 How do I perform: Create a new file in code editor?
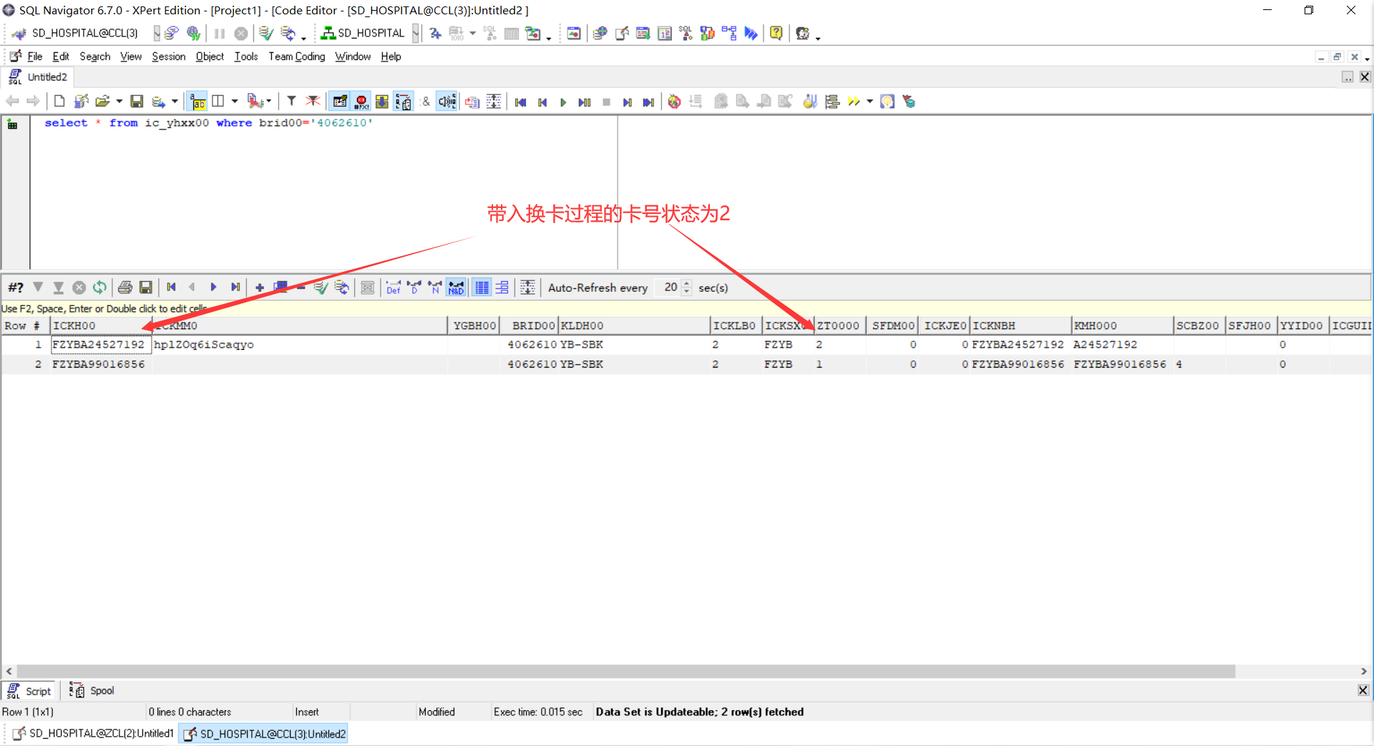(x=59, y=102)
